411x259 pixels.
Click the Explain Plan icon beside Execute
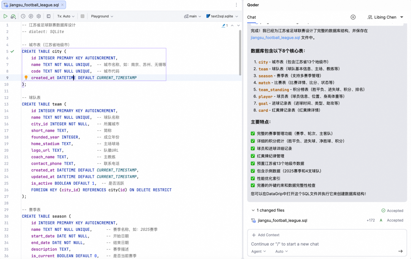13,16
